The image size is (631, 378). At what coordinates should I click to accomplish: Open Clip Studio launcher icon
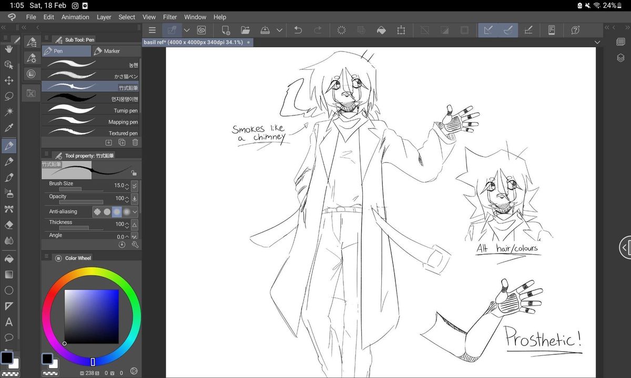point(12,17)
